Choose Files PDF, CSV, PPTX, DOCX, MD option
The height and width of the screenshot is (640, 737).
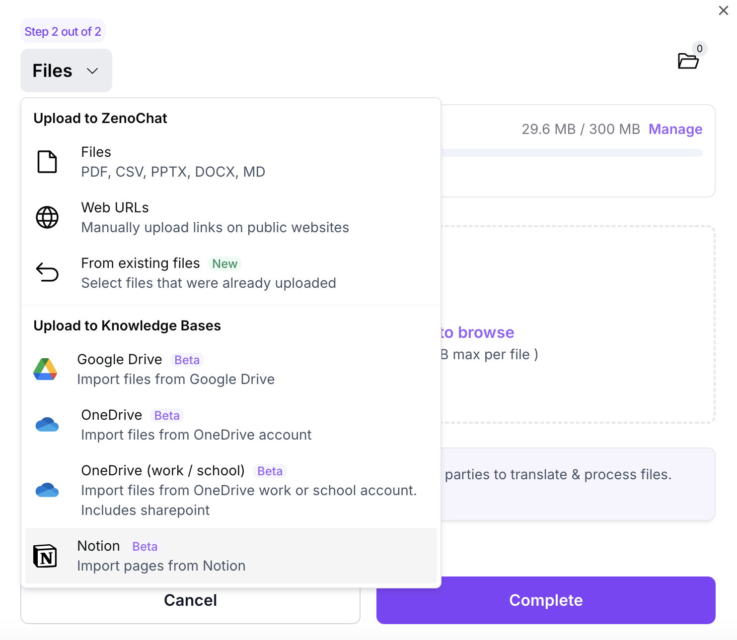pyautogui.click(x=231, y=162)
